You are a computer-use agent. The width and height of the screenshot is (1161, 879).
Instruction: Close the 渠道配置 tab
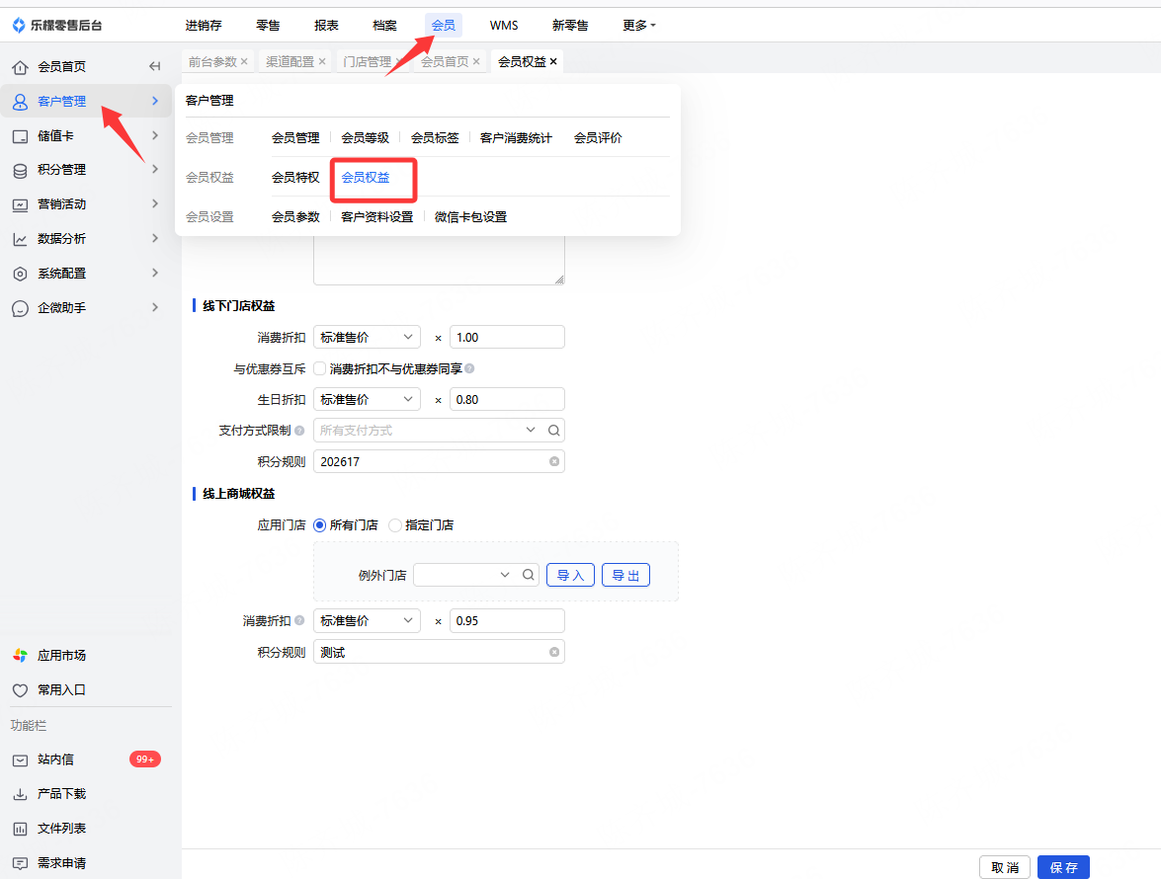click(322, 61)
